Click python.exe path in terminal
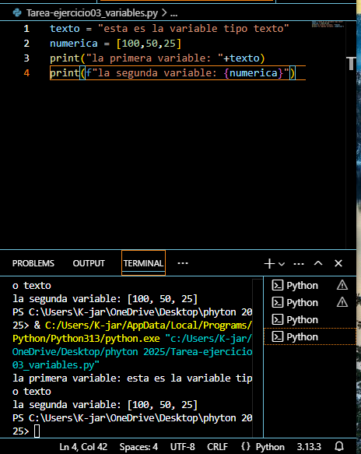Image resolution: width=361 pixels, height=454 pixels. [86, 339]
